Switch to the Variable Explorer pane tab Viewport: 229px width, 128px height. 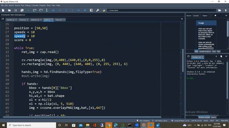click(x=205, y=52)
